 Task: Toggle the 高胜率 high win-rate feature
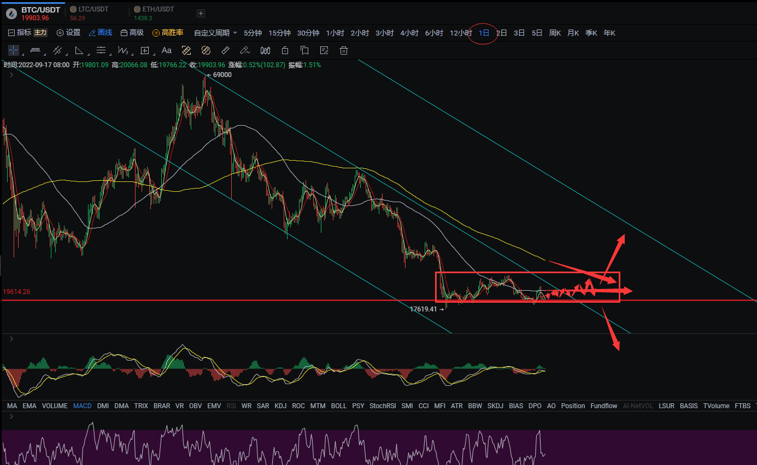point(168,33)
